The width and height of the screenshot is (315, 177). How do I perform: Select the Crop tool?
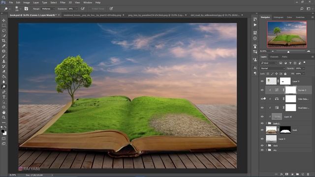pos(3,41)
